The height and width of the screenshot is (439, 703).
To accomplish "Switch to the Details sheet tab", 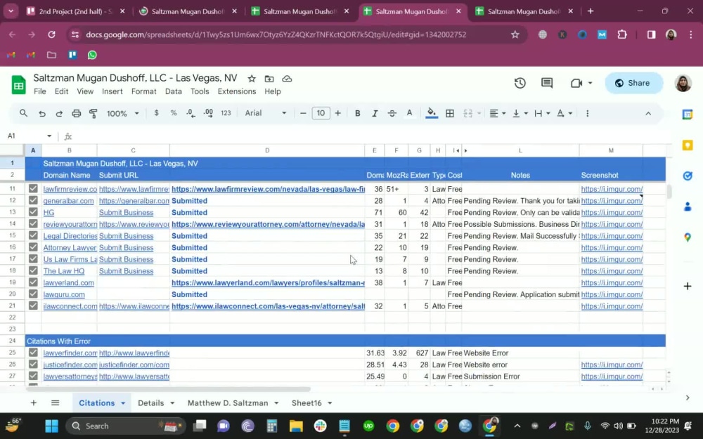I will tap(150, 403).
